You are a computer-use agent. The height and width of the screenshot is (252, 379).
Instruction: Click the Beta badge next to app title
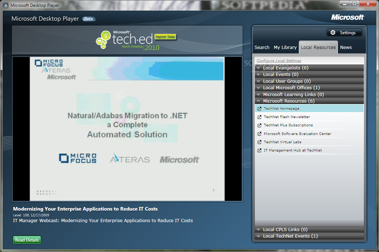[x=89, y=19]
